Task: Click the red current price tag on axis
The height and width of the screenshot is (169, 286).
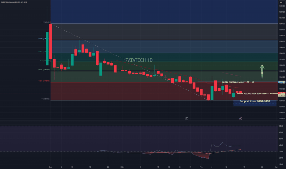Action: click(x=282, y=93)
